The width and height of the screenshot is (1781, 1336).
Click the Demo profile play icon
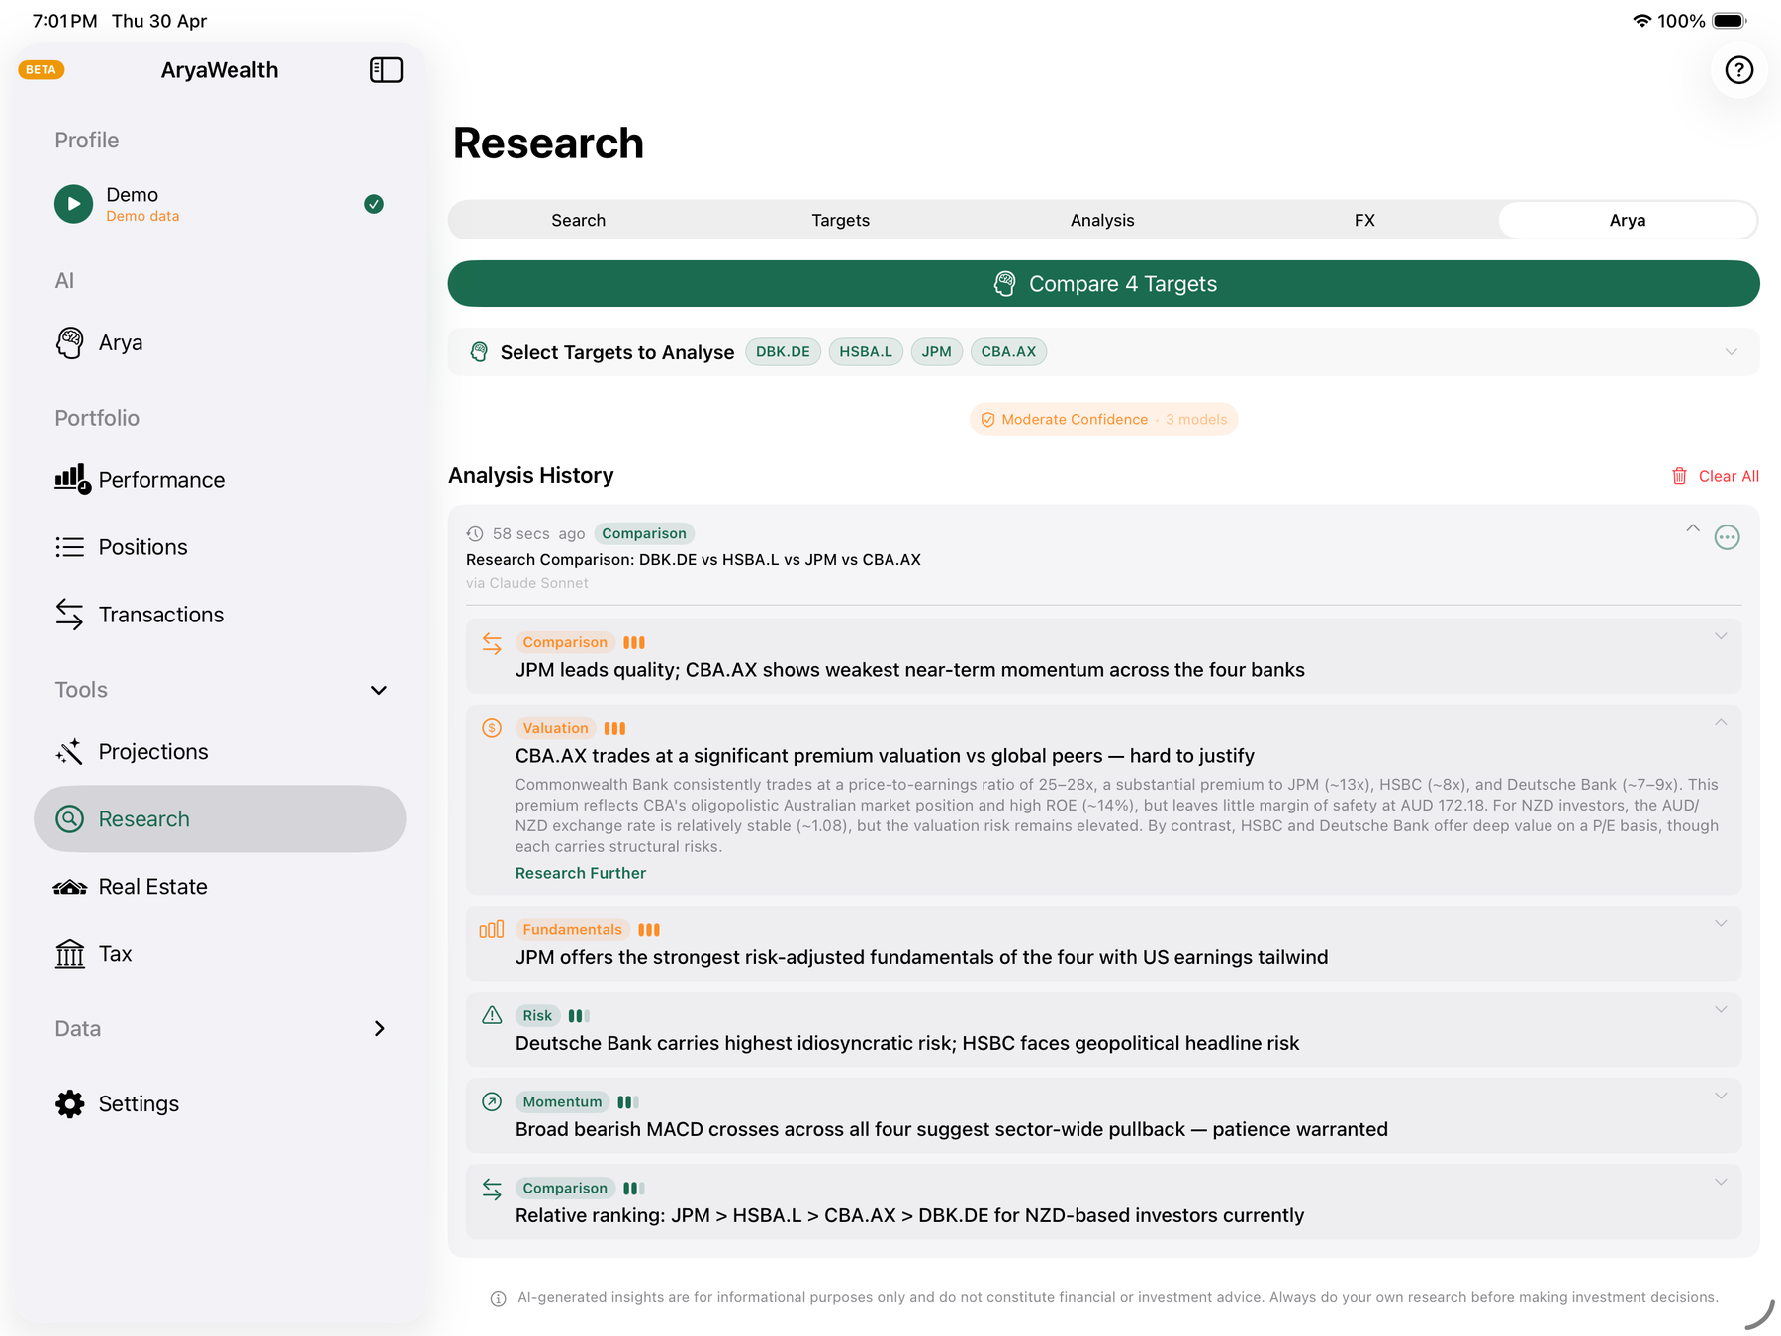pyautogui.click(x=73, y=204)
